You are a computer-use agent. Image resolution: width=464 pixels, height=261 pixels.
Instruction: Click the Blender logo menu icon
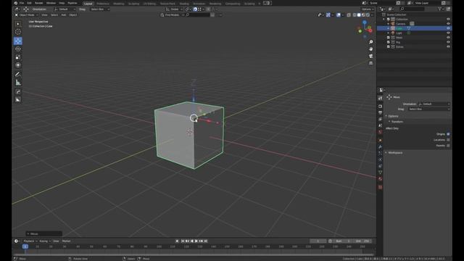pyautogui.click(x=16, y=3)
